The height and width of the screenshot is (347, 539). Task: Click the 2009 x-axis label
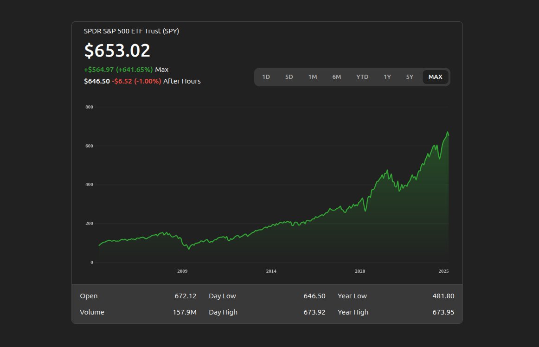point(182,271)
